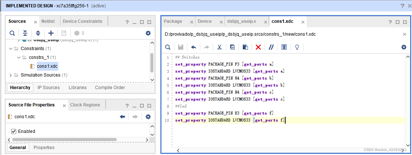Viewport: 412px width, 155px height.
Task: Open Source File Properties settings gear
Action: coord(148,117)
